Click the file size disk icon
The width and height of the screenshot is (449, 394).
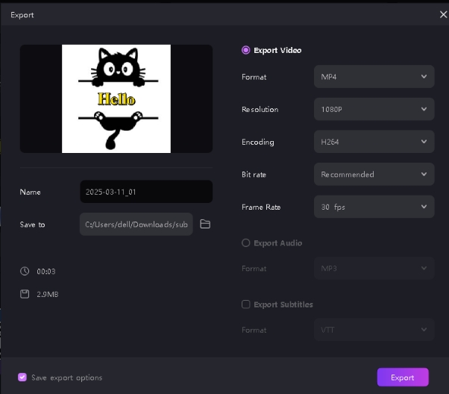[x=25, y=294]
